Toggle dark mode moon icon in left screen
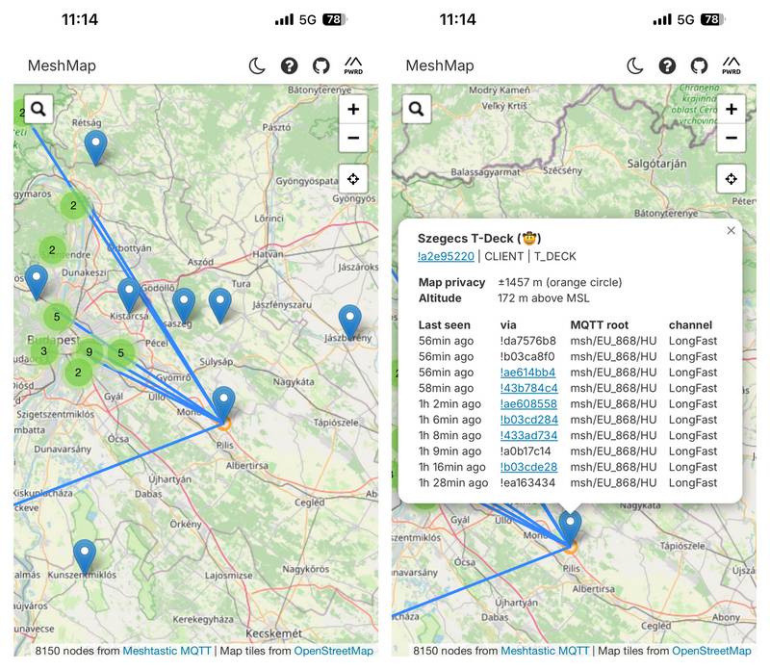770x670 pixels. point(257,65)
